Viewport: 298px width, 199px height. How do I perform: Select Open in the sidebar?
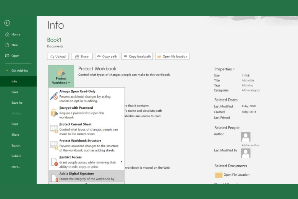[18, 55]
